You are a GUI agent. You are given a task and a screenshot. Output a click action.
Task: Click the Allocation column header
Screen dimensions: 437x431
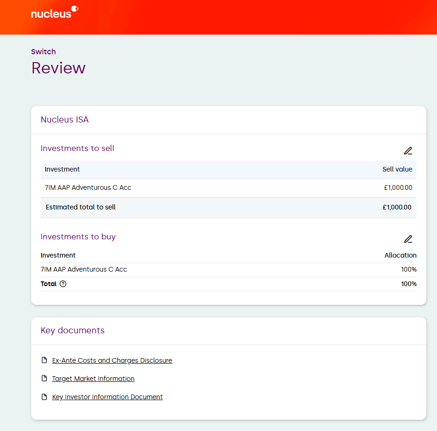tap(400, 255)
